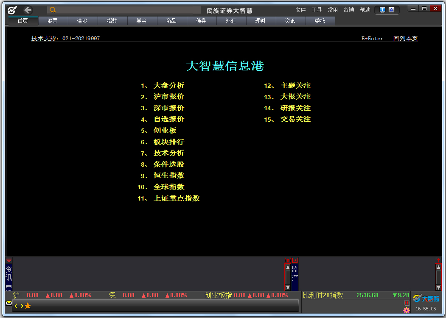Open 条件选股 menu entry

pyautogui.click(x=168, y=164)
